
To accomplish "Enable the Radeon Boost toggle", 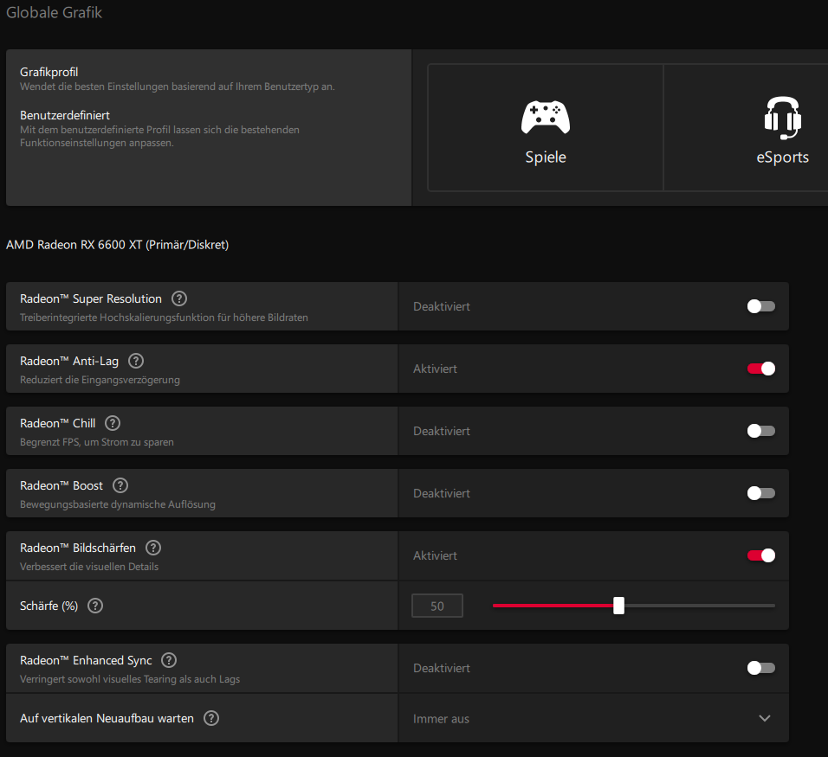I will 761,493.
